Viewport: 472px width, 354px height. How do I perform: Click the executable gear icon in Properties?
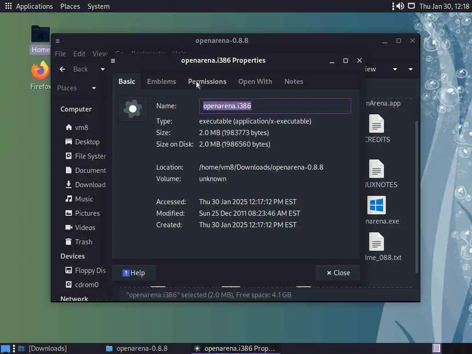point(133,109)
